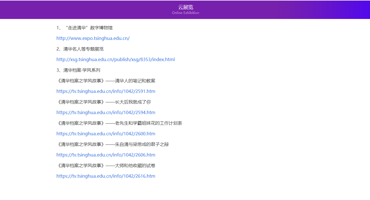Viewport: 370px width, 200px height.
Task: Click the 云展览 header title
Action: (x=186, y=7)
